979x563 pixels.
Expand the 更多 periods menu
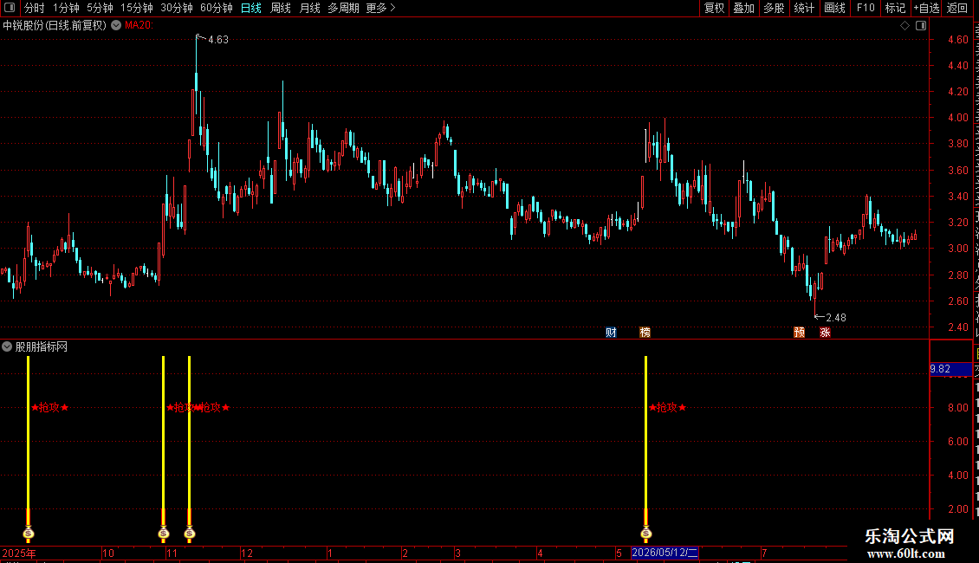(x=381, y=8)
